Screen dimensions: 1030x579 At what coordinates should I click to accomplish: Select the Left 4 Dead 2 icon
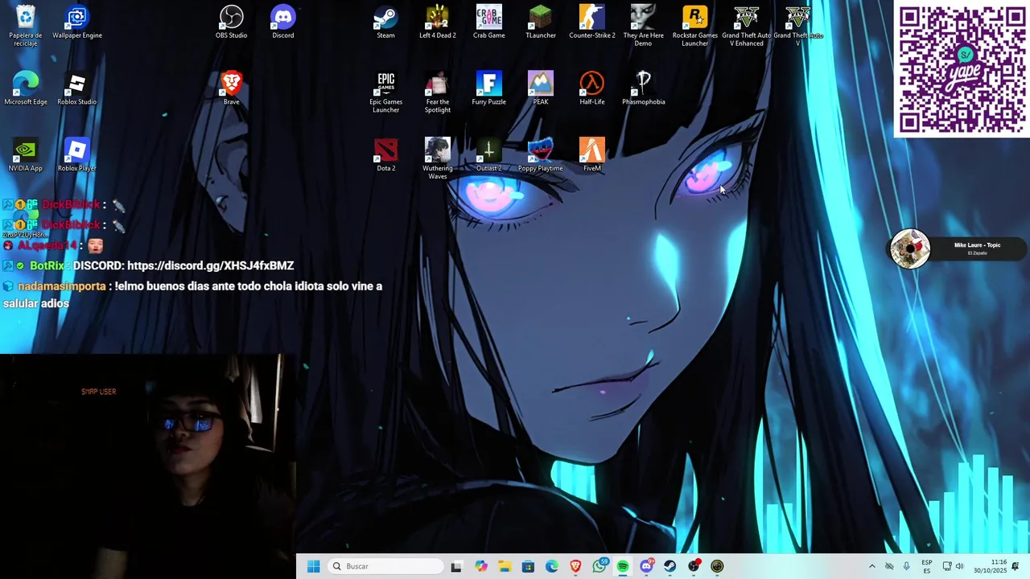coord(438,22)
